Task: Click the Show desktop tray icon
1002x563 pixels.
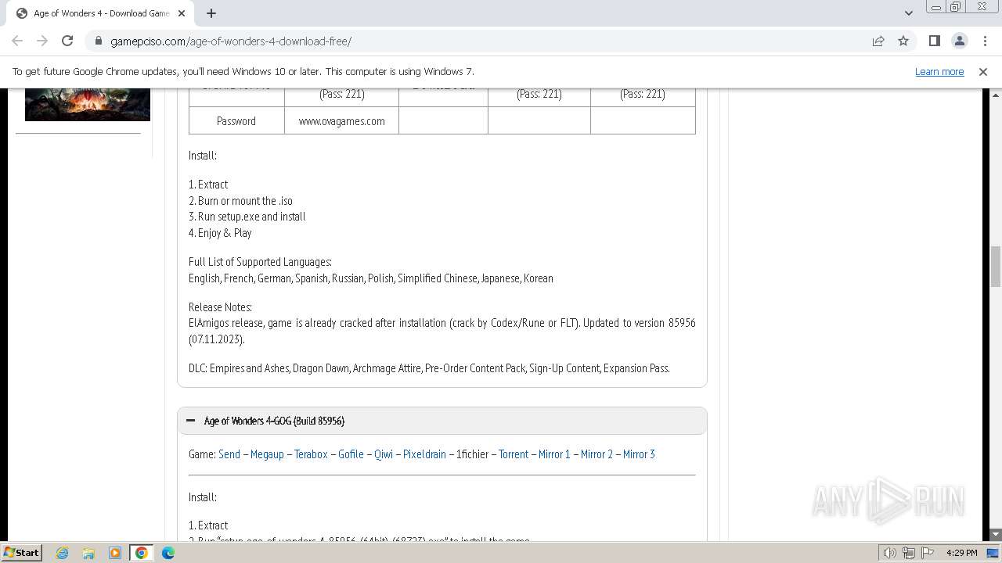Action: 993,553
